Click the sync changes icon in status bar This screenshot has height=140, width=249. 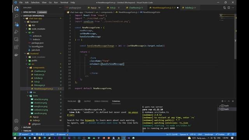coord(32,134)
